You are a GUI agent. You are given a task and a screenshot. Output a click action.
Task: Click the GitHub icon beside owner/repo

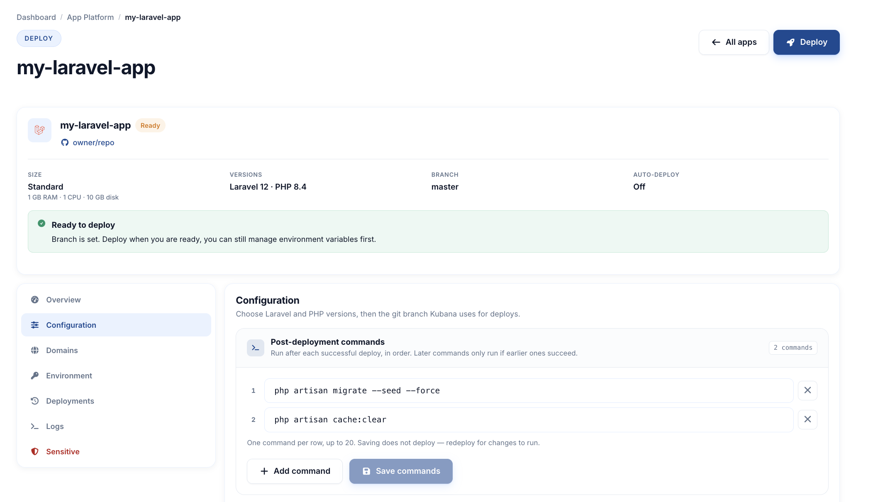65,142
